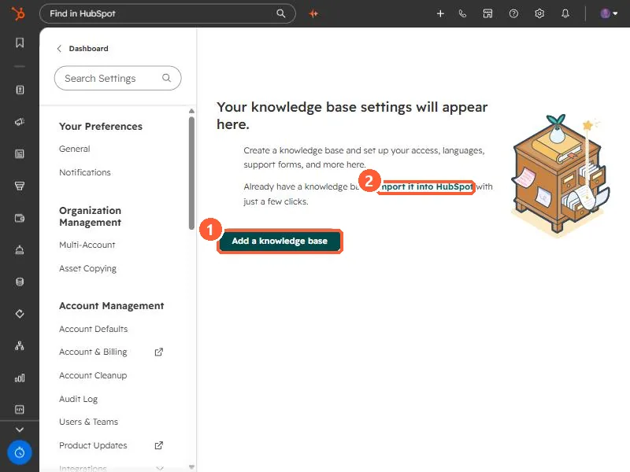Open Audit Log settings
The height and width of the screenshot is (472, 630).
tap(78, 399)
